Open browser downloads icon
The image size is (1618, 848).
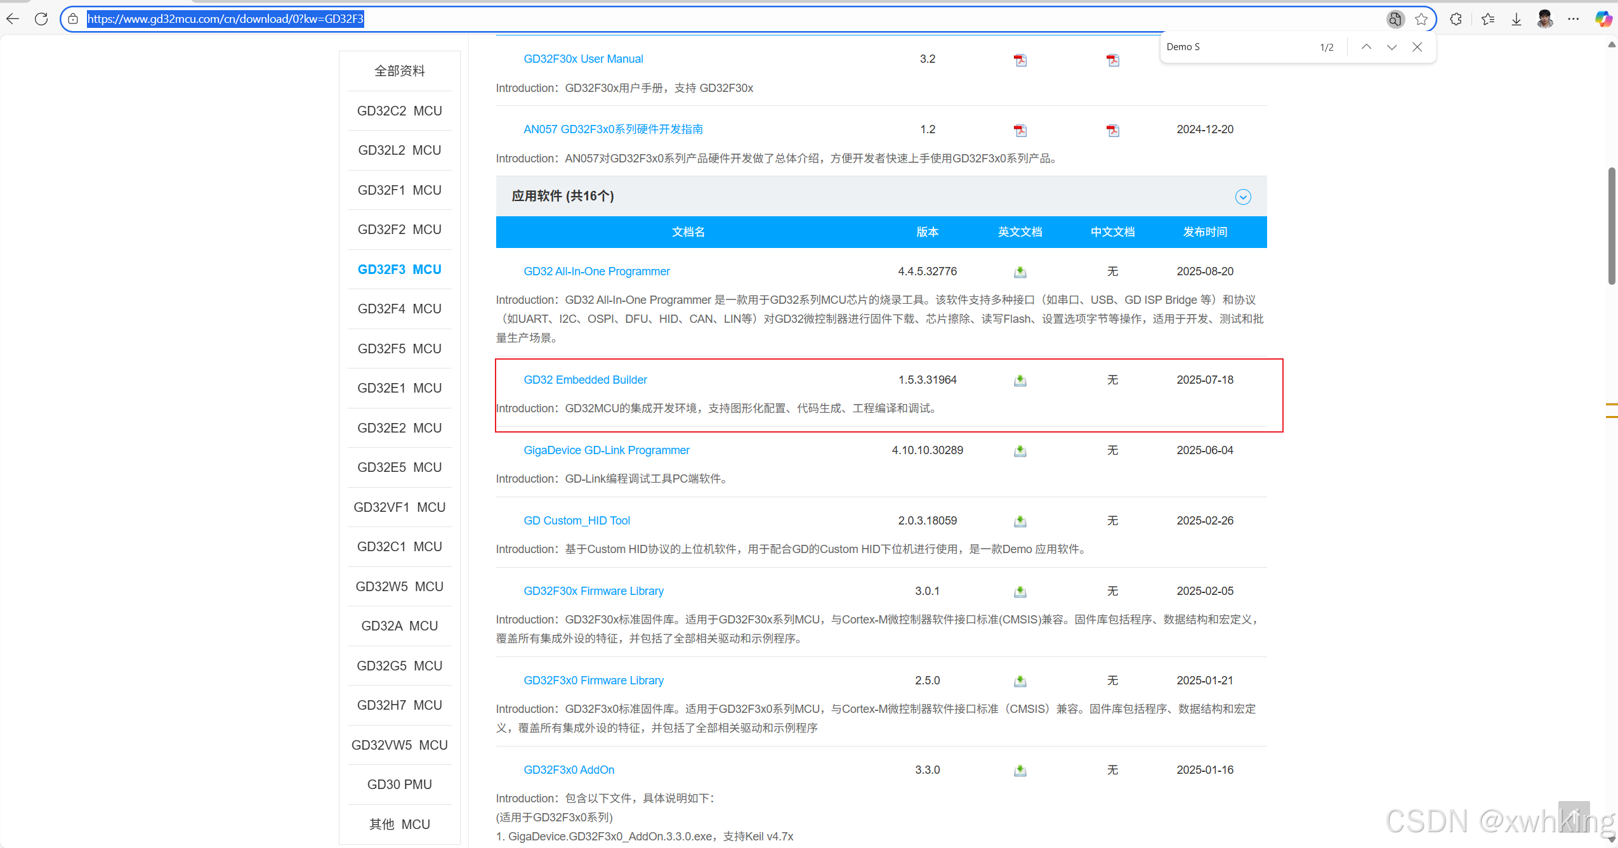click(1516, 19)
